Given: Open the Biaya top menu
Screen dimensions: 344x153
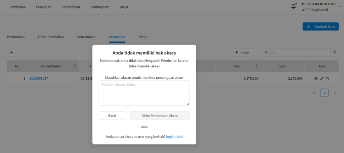Looking at the screenshot, I should pos(124,7).
